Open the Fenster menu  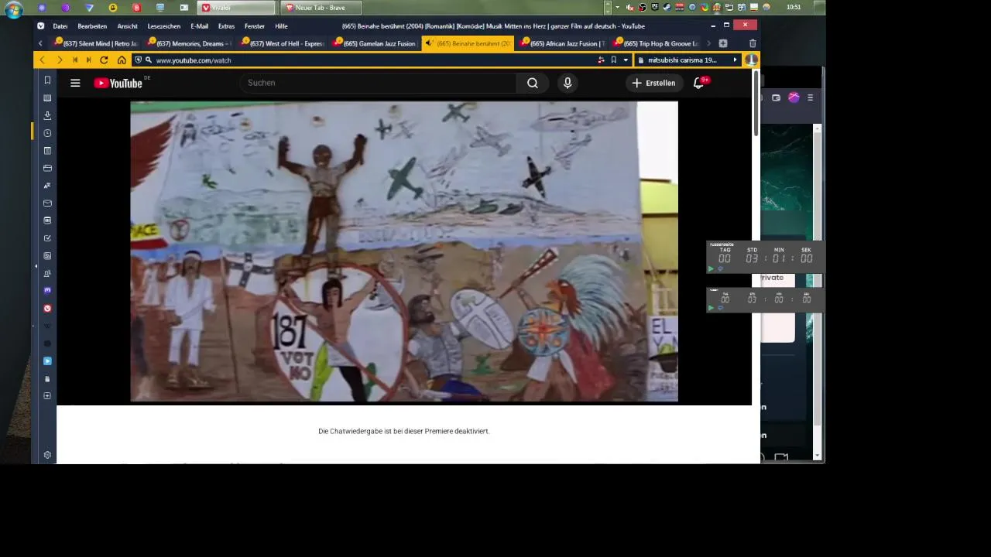255,26
